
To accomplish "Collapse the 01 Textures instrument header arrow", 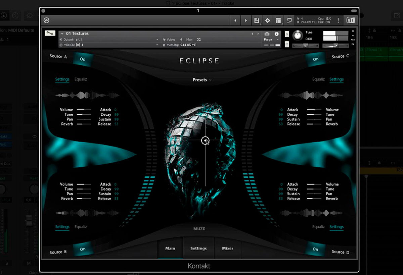I will (62, 34).
